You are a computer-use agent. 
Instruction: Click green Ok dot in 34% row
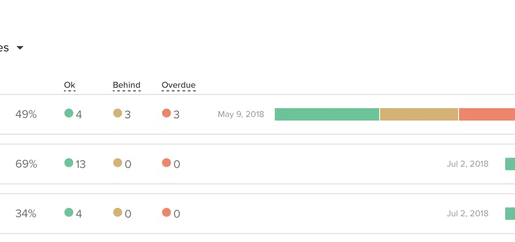[69, 213]
